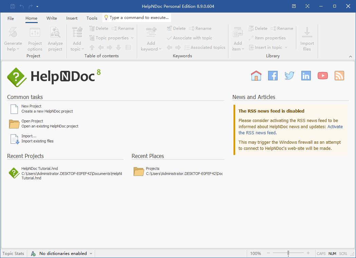Screen dimensions: 356x258
Task: Open the Tools ribbon tab
Action: click(92, 18)
